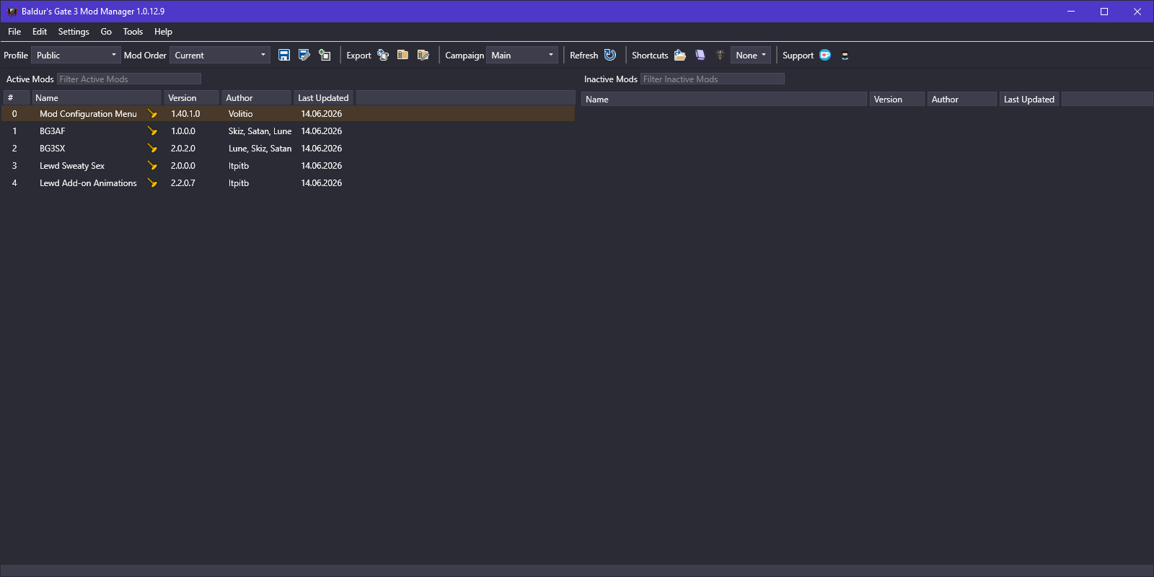Click the yellow icon on Lewd Add-on Animations row
The height and width of the screenshot is (577, 1154).
[x=152, y=183]
